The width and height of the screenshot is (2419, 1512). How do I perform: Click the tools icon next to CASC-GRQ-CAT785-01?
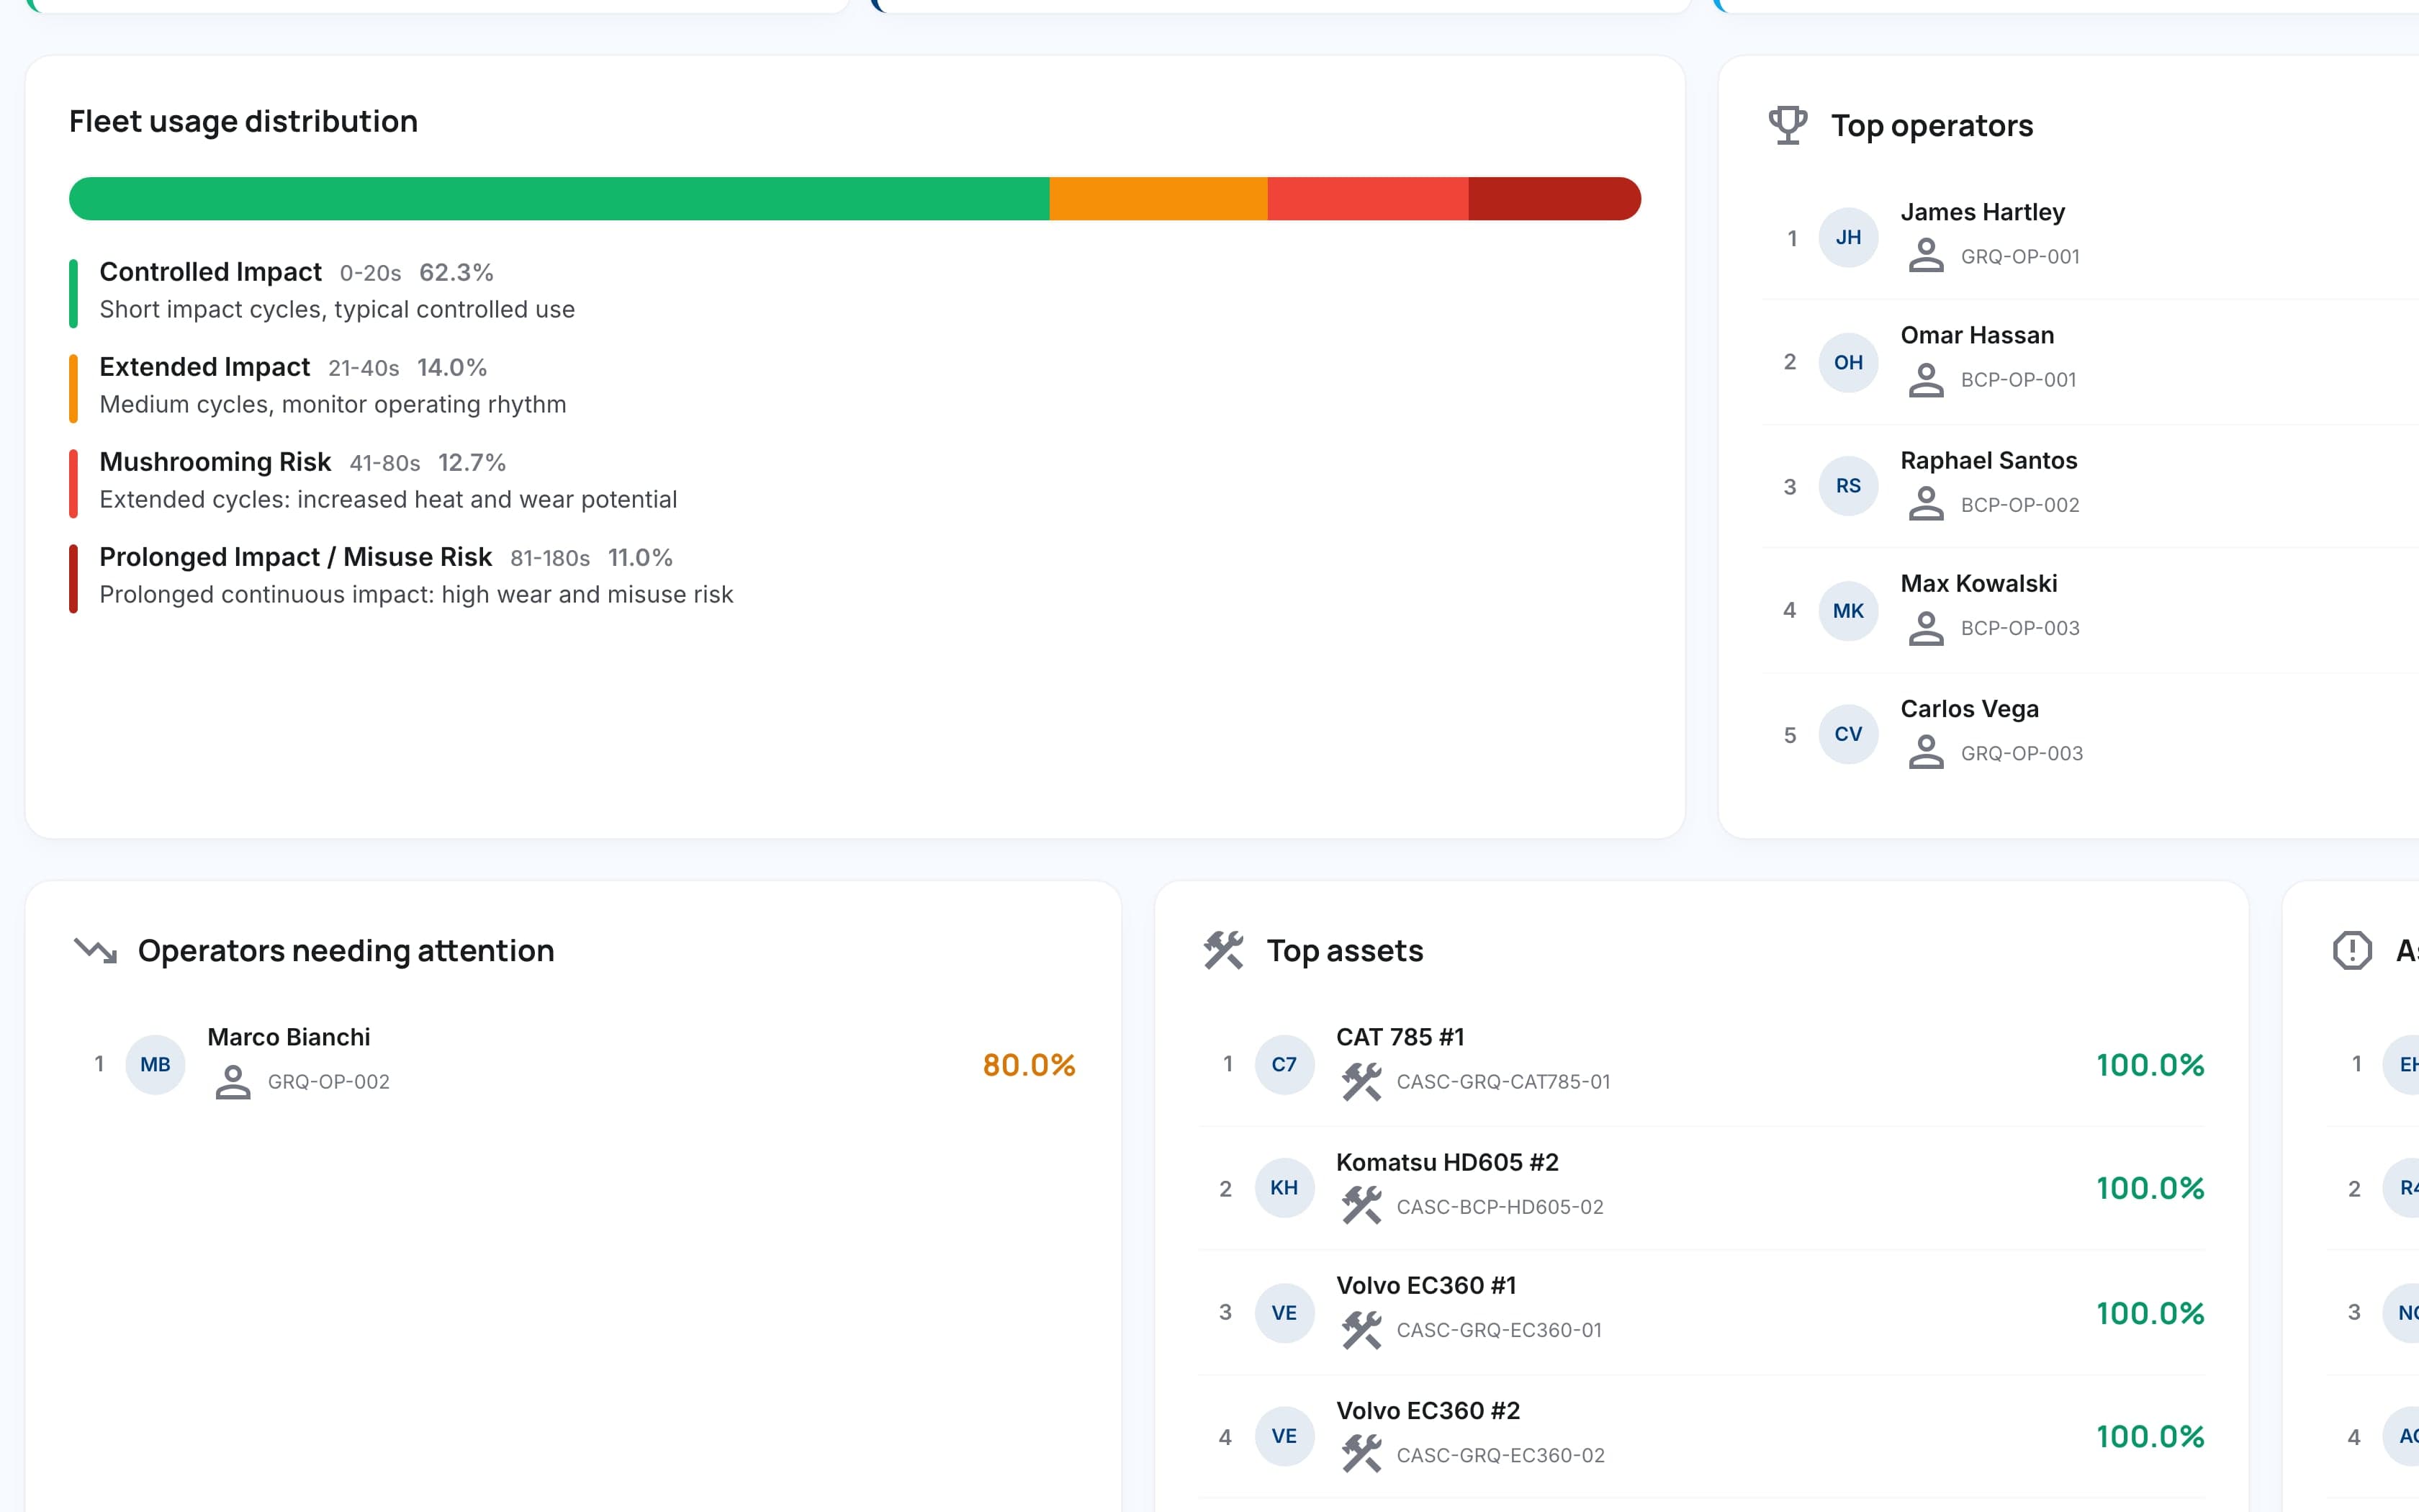click(1361, 1082)
